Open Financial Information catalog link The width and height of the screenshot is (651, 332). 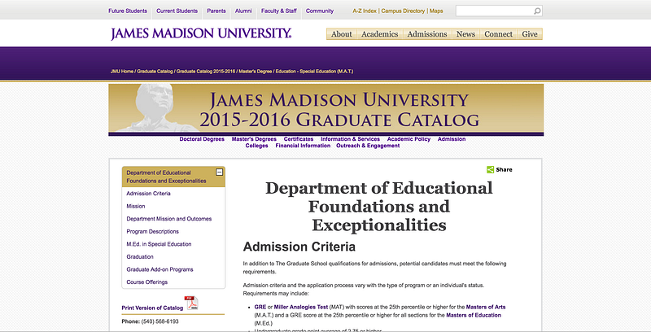[x=303, y=146]
